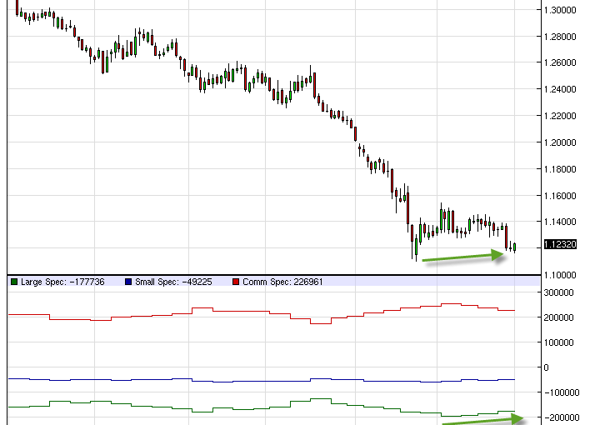The width and height of the screenshot is (590, 425).
Task: Click the 1.14000 price axis label
Action: click(x=560, y=222)
